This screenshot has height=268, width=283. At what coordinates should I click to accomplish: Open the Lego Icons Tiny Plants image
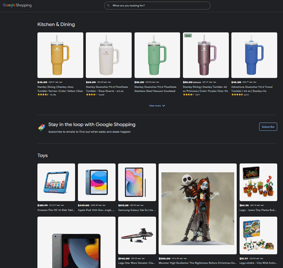[258, 182]
